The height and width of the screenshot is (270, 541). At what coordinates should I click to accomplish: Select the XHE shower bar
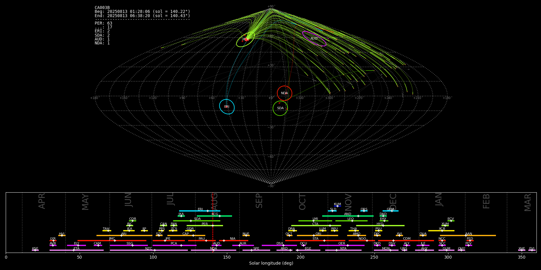click(522, 250)
